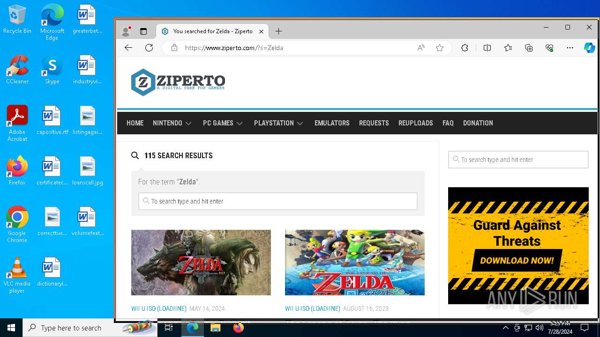Open the Recycle Bin desktop icon
Viewport: 600px width, 337px height.
click(x=17, y=20)
